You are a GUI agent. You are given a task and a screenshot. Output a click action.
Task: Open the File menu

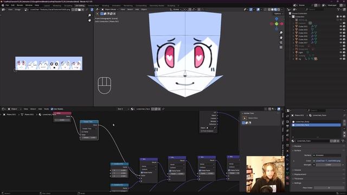click(x=7, y=5)
